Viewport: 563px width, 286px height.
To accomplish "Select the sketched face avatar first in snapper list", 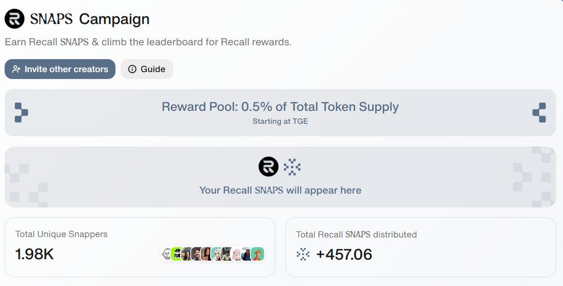I will (x=167, y=254).
